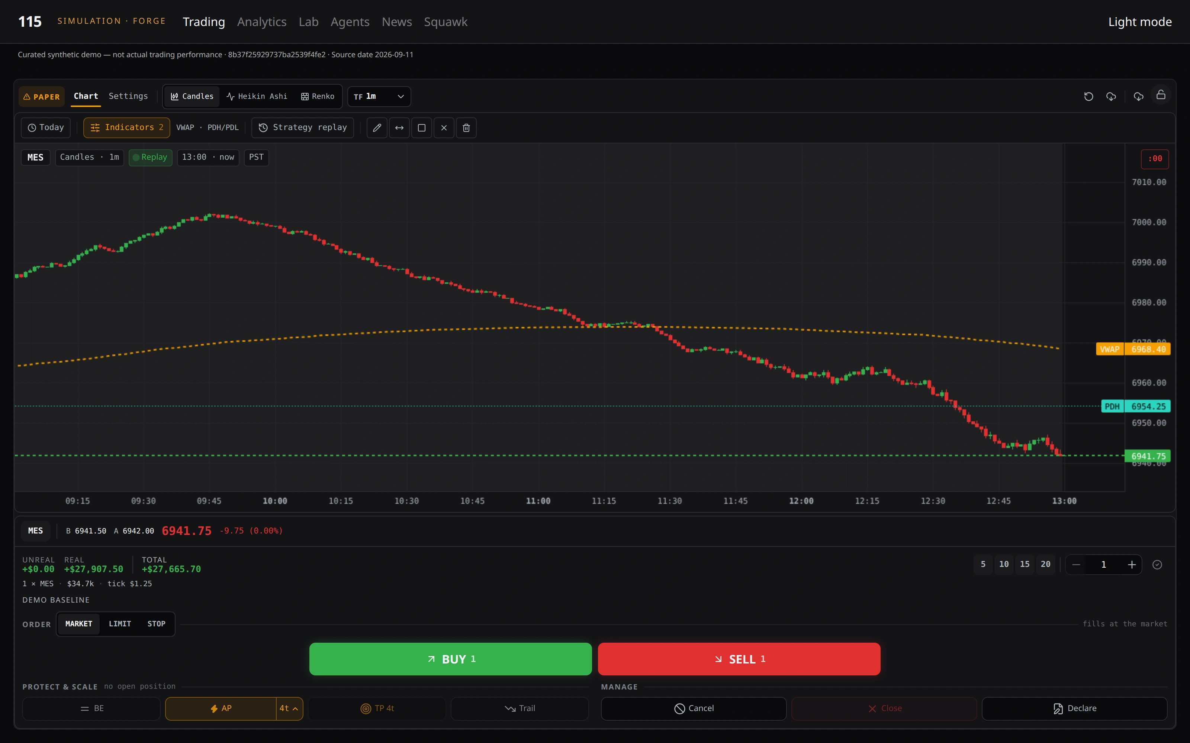
Task: Click the X clear-drawing tool icon
Action: (444, 128)
